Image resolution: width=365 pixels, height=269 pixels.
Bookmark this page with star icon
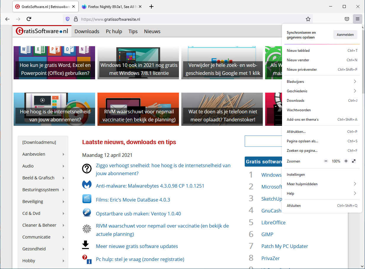pyautogui.click(x=308, y=19)
